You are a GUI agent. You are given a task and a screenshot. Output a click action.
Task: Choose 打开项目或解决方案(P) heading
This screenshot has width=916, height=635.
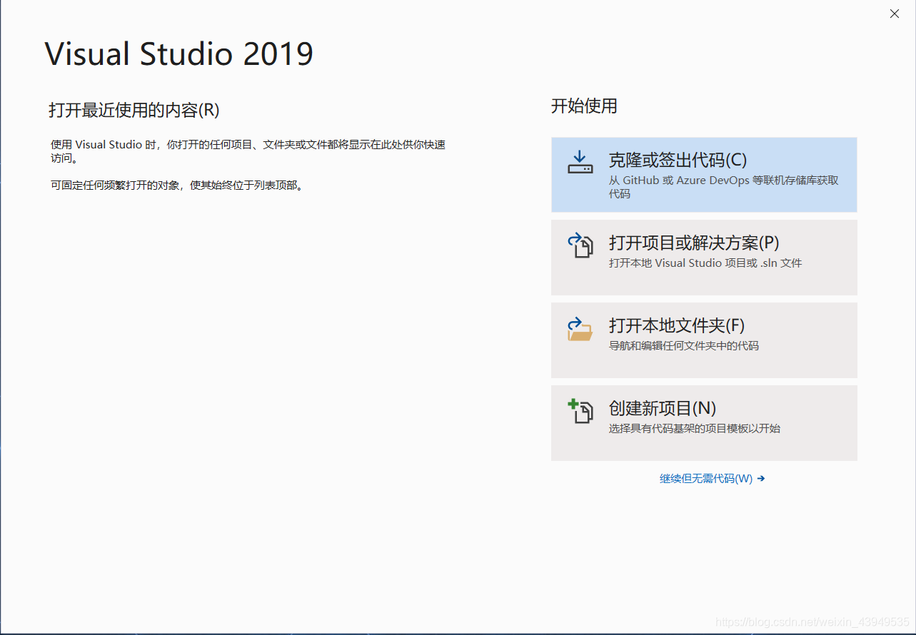(694, 243)
